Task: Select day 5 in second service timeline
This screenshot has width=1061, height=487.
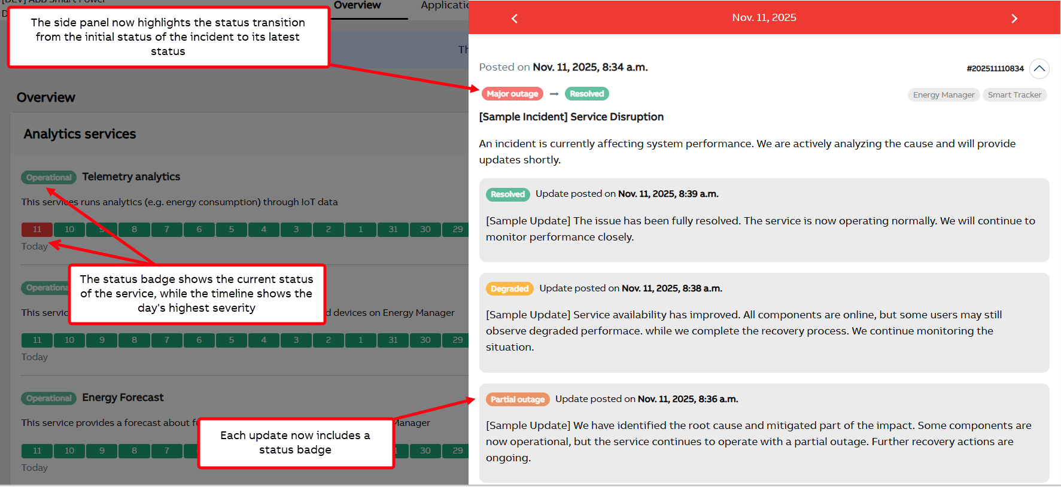Action: (x=232, y=340)
